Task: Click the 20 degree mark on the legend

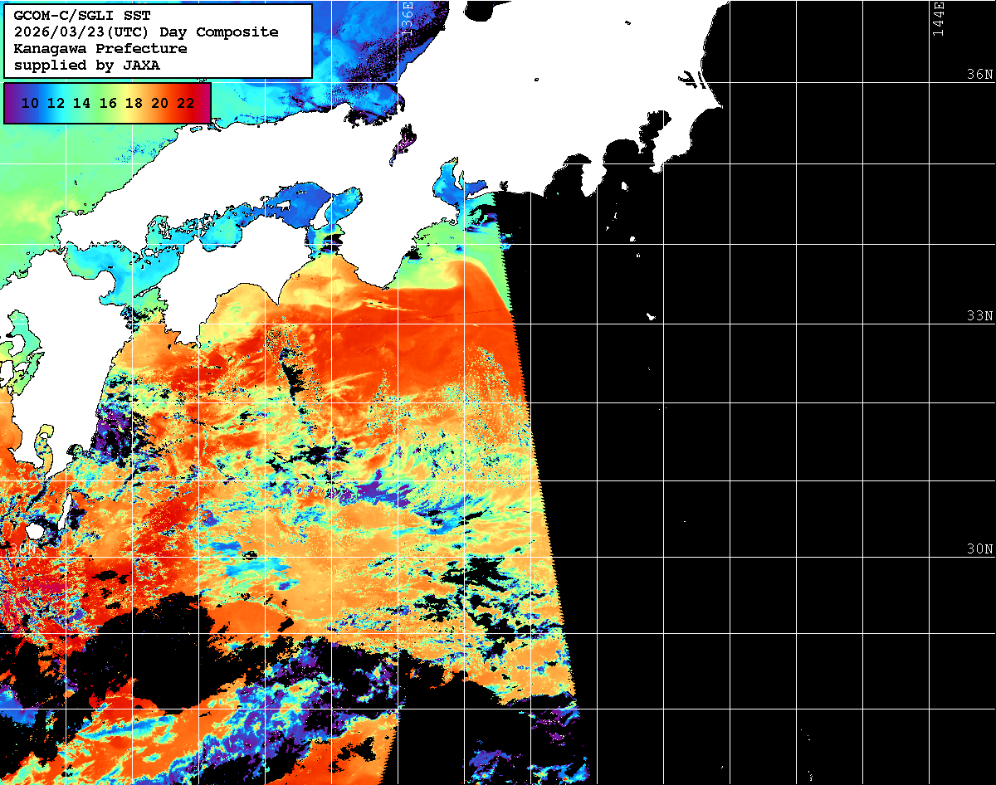Action: (x=160, y=104)
